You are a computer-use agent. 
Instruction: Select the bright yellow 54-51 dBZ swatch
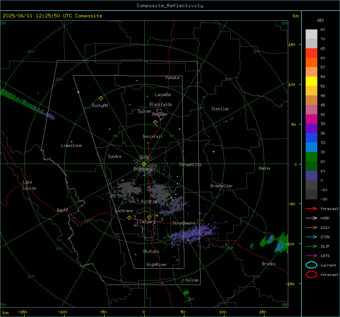coord(311,81)
